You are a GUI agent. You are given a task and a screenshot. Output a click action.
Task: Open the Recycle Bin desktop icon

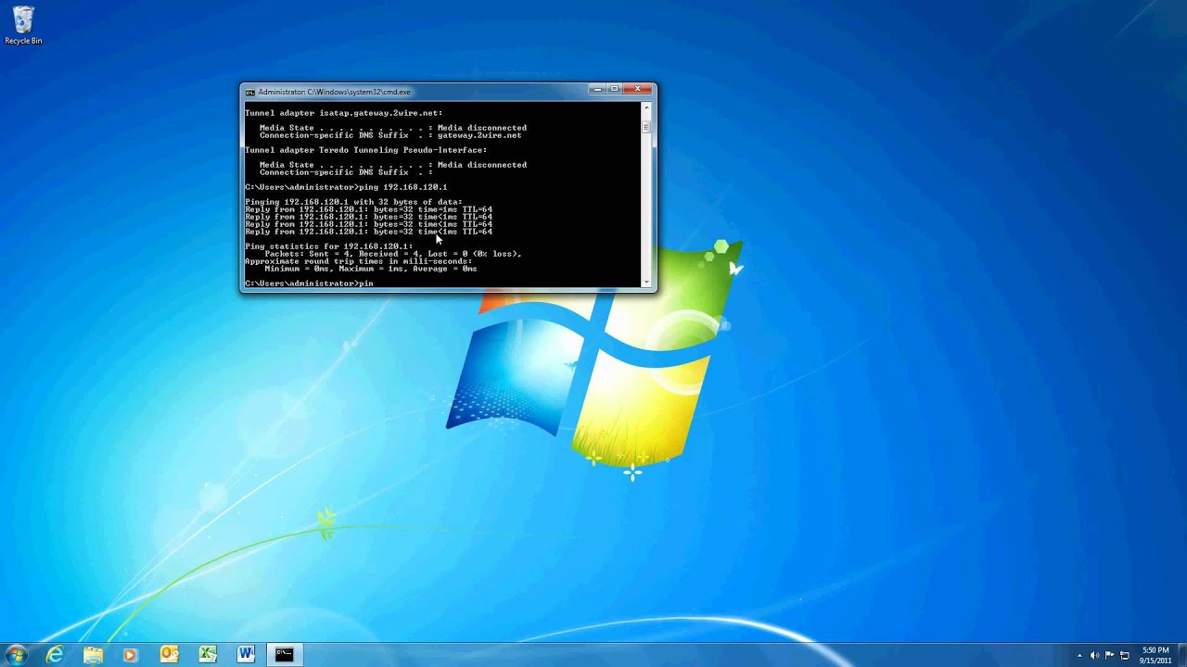(x=23, y=26)
